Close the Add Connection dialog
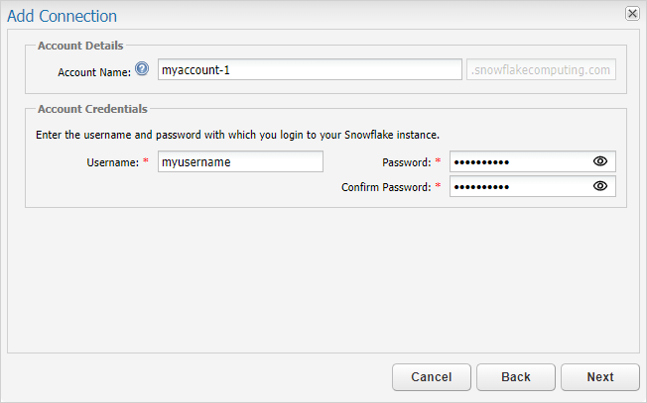This screenshot has width=647, height=403. [x=632, y=14]
